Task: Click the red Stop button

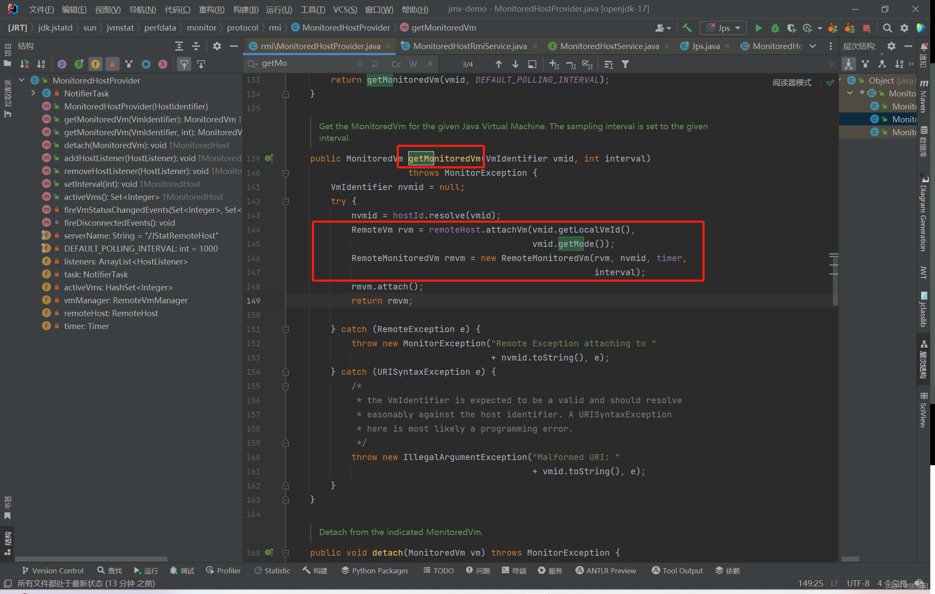Action: 867,28
